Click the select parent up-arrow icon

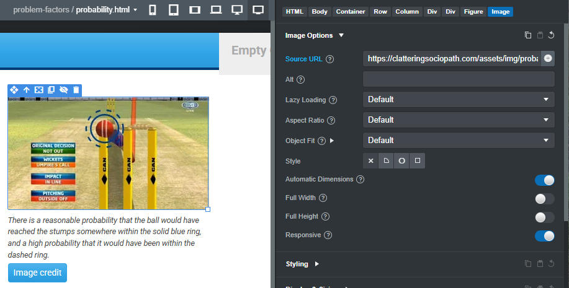[27, 90]
